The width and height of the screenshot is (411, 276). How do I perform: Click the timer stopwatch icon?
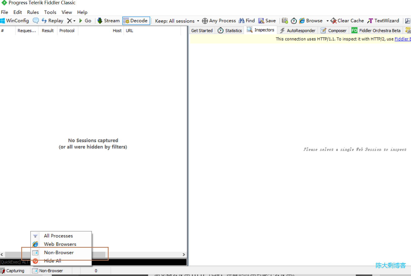pyautogui.click(x=294, y=21)
